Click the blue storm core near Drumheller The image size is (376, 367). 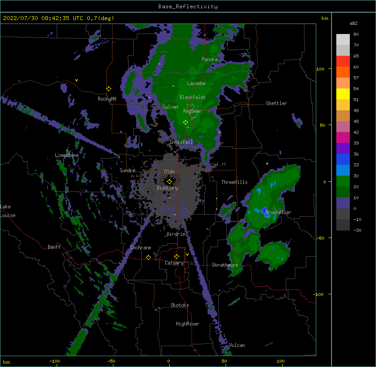(265, 211)
